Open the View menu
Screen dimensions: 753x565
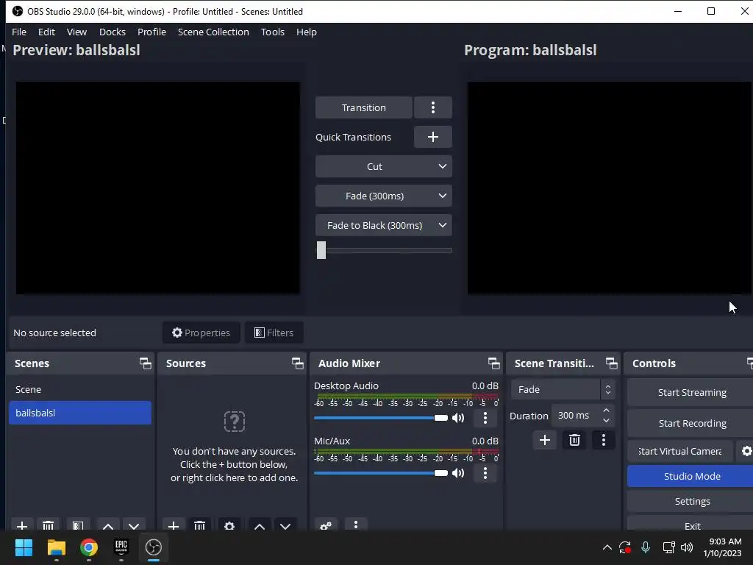pos(76,32)
